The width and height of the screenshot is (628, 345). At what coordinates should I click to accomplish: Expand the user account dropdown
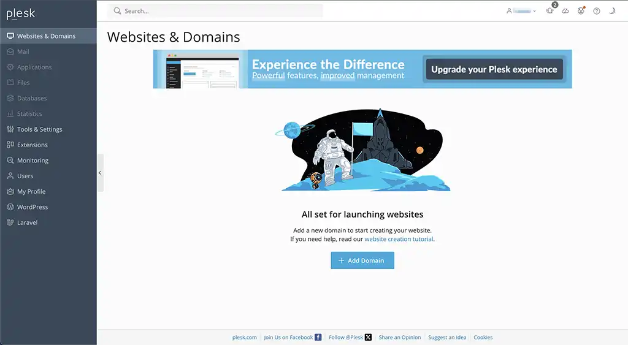tap(521, 11)
